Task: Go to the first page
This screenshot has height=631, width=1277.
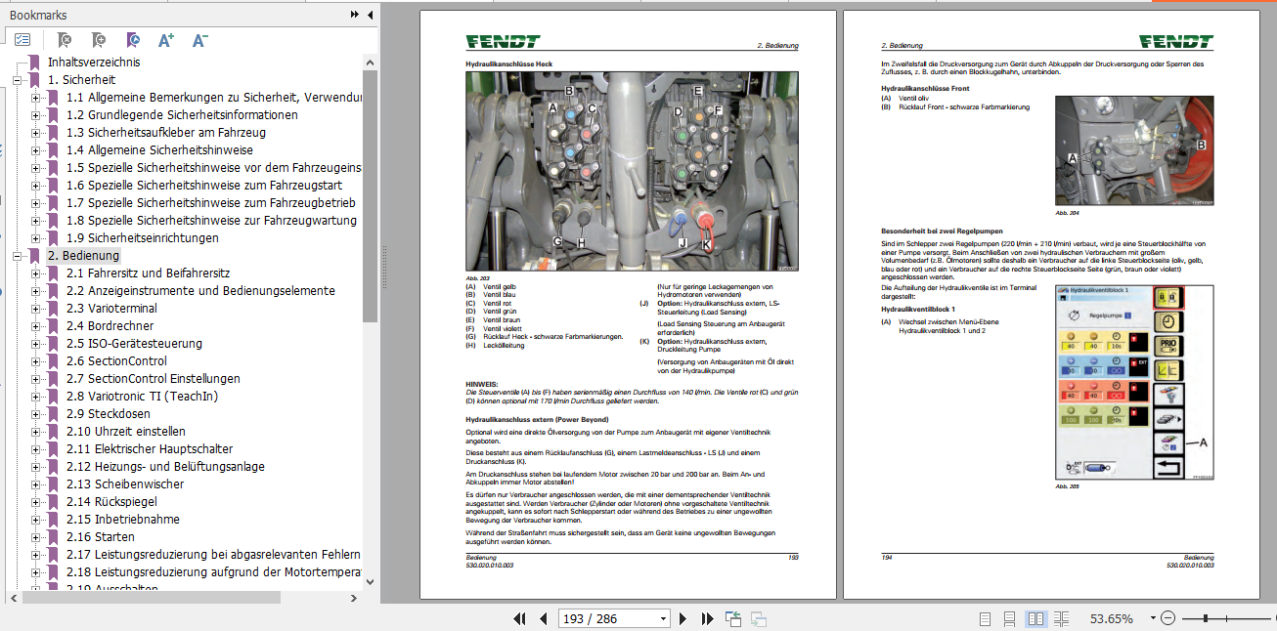Action: [519, 618]
